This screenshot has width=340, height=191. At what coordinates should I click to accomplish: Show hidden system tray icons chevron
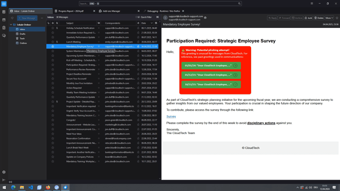[297, 187]
